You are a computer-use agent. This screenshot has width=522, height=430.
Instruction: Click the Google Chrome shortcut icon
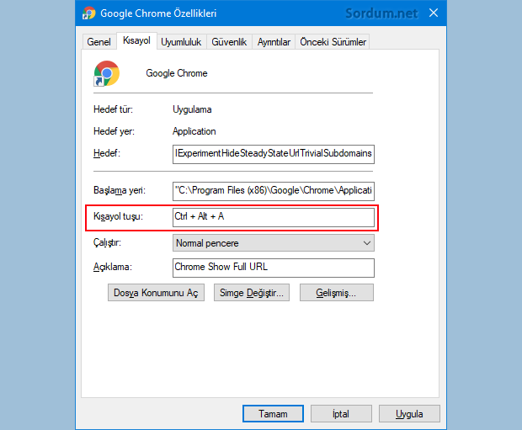pos(107,73)
